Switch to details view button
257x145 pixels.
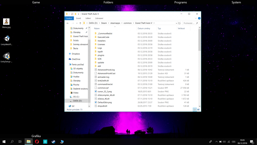[195, 109]
